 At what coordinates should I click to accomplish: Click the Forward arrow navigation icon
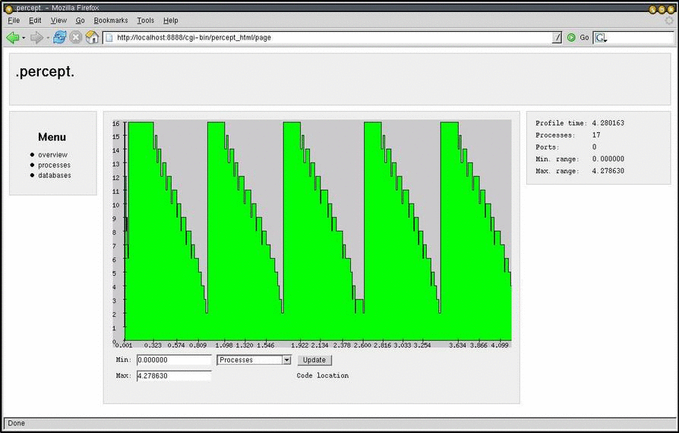tap(36, 37)
